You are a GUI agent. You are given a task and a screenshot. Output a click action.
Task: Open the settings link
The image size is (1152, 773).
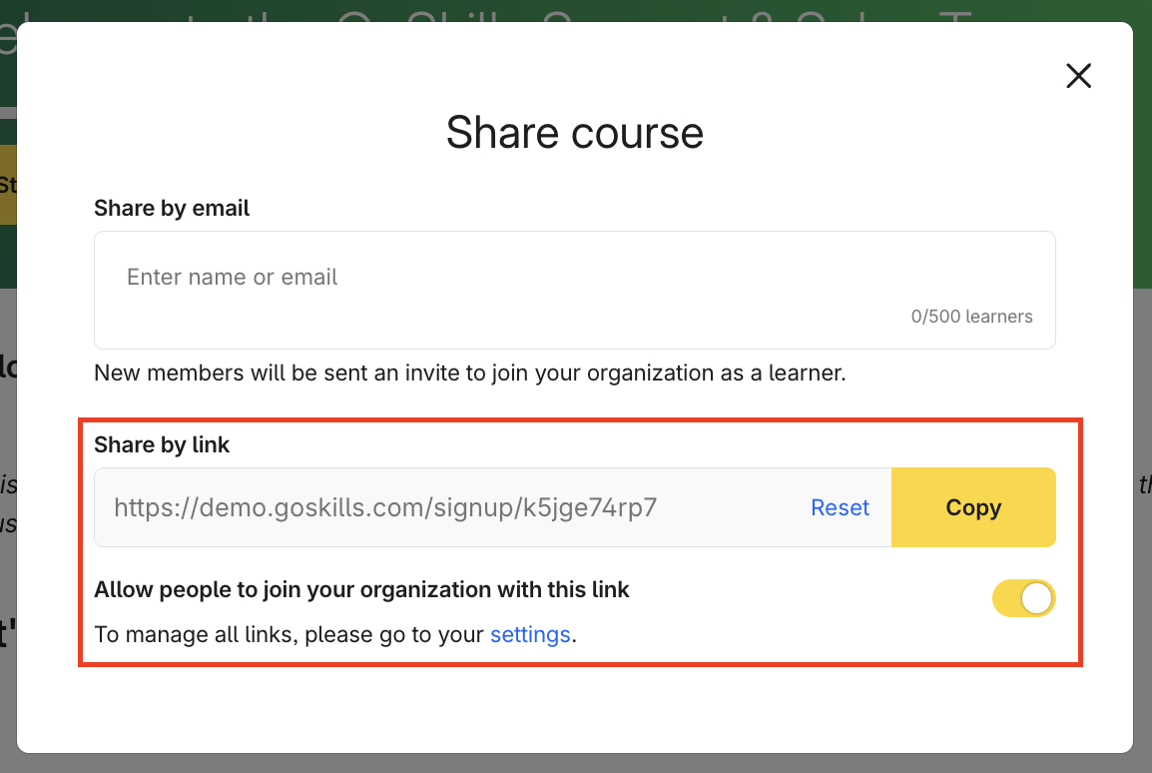point(530,634)
